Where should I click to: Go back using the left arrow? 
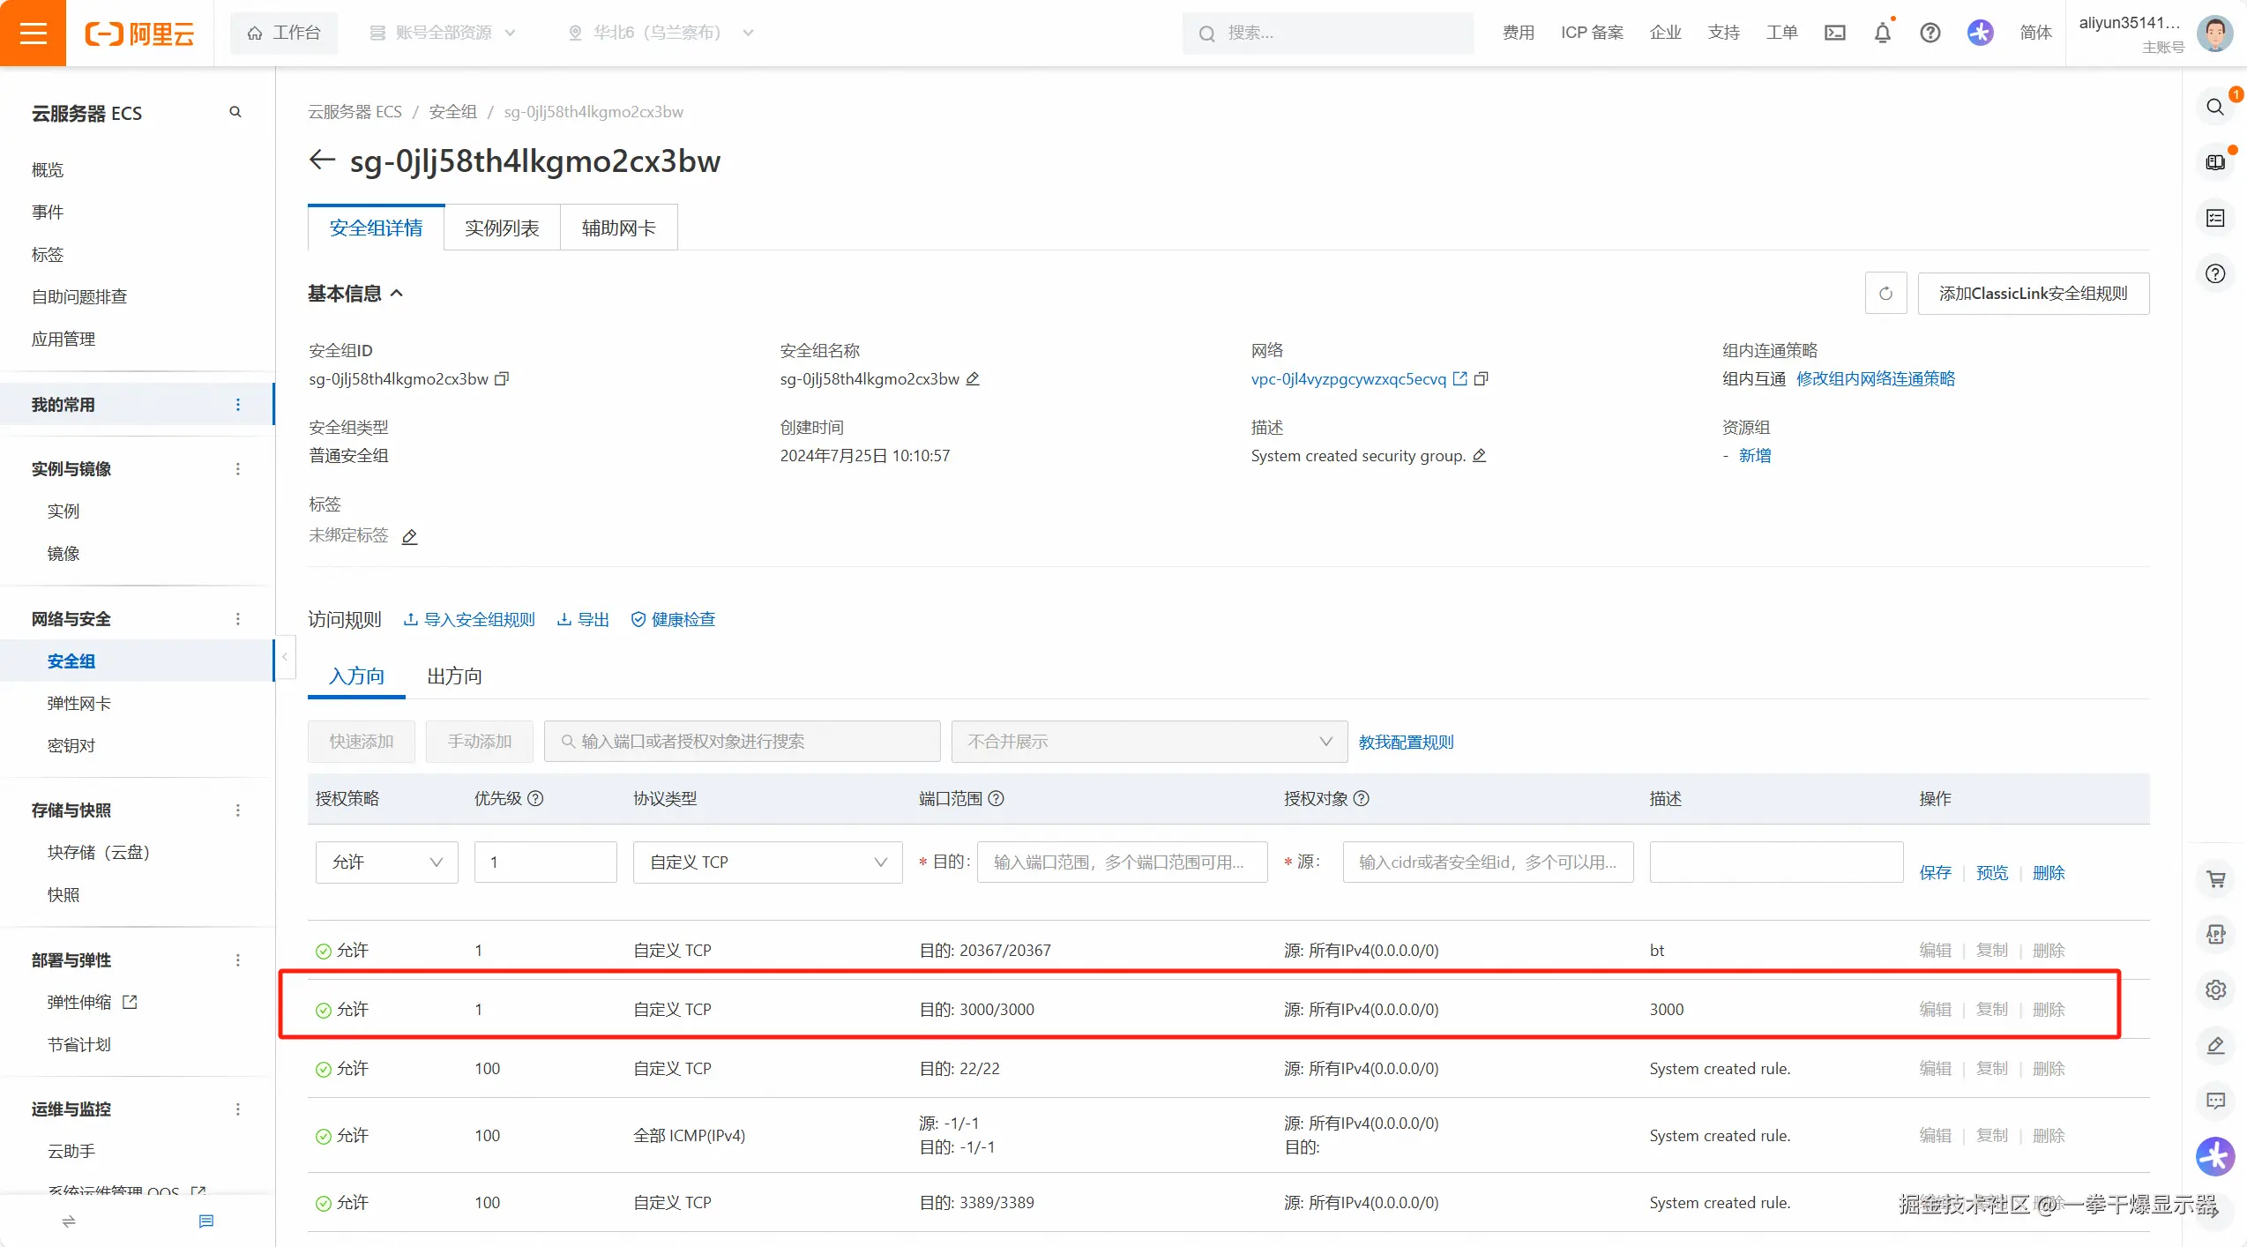point(322,161)
